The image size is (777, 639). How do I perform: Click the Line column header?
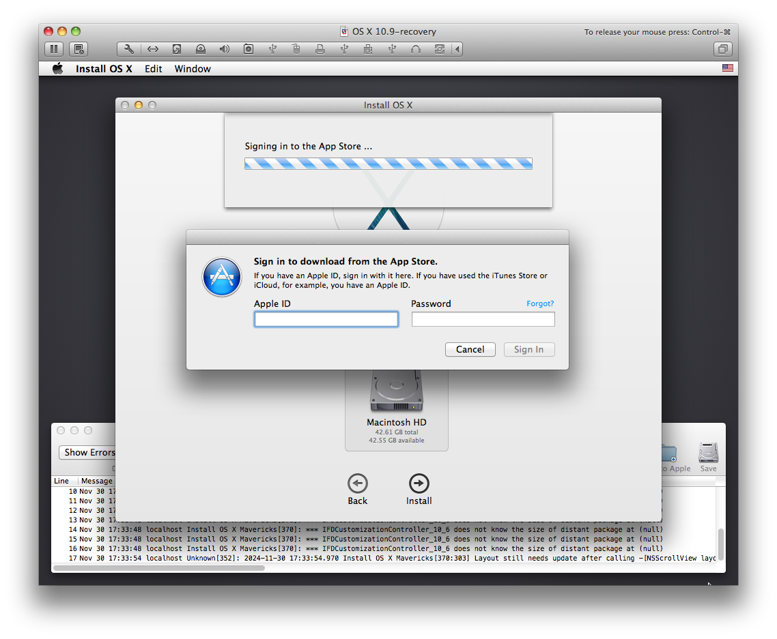(x=61, y=481)
